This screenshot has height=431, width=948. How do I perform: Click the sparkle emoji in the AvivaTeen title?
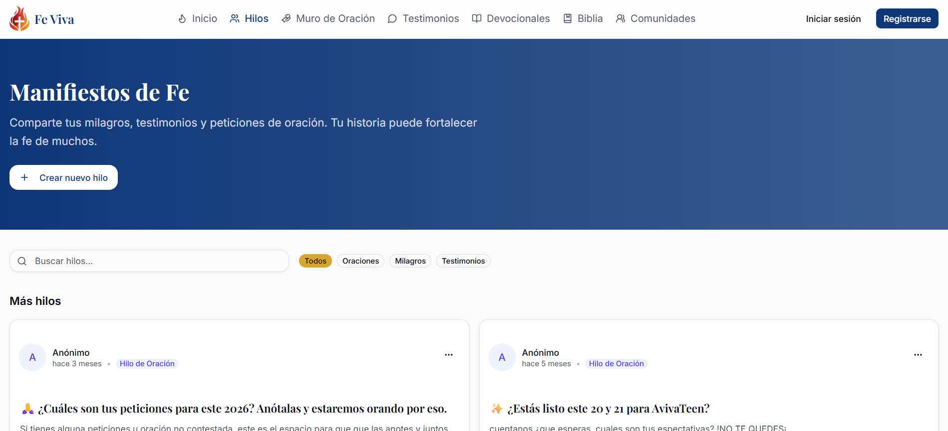click(x=497, y=409)
